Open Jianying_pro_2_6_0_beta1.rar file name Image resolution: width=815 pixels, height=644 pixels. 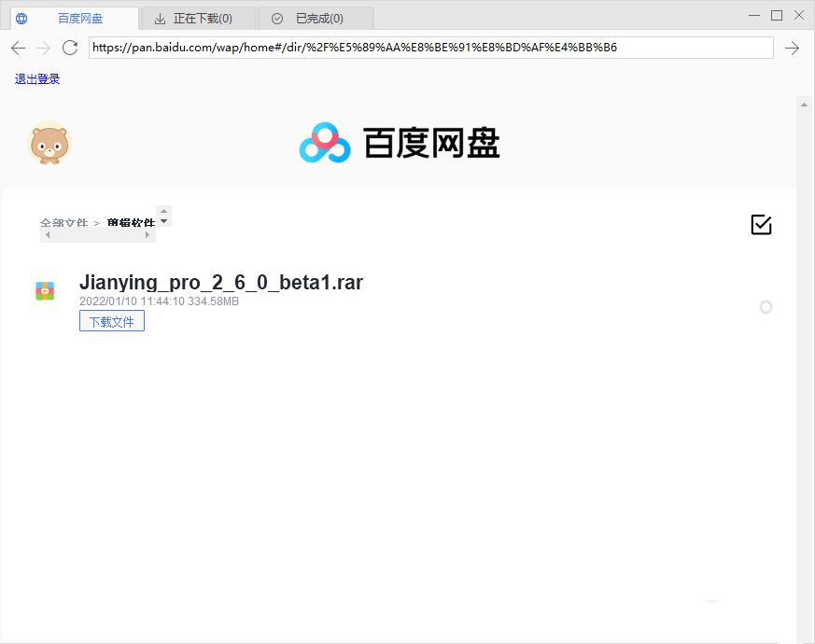221,283
